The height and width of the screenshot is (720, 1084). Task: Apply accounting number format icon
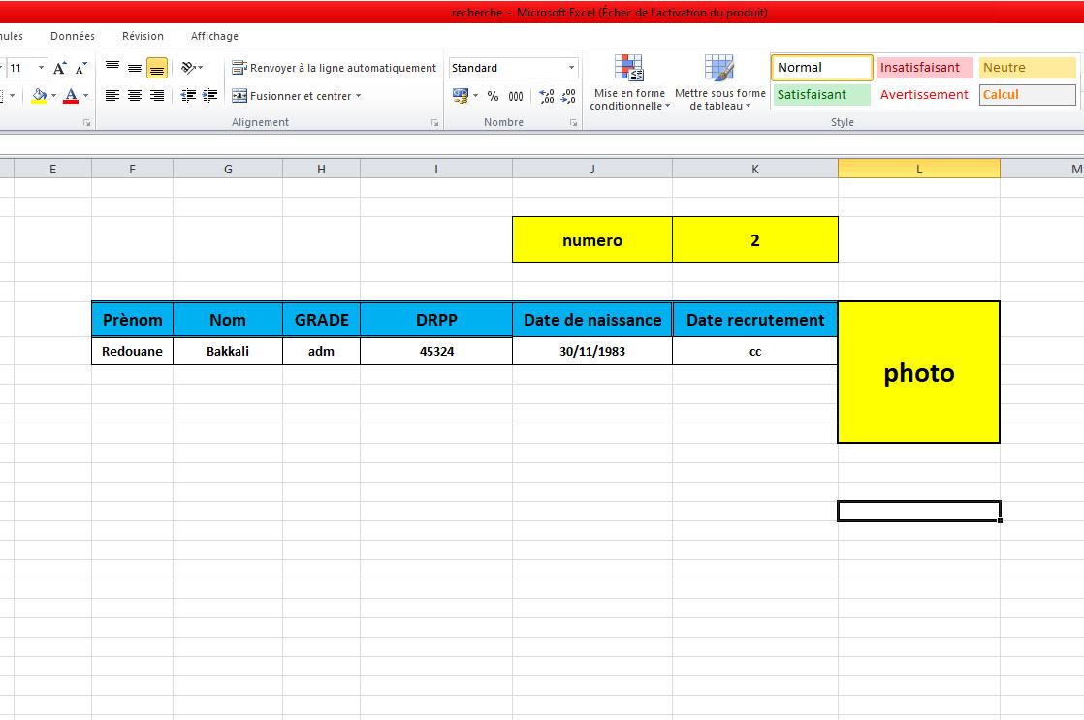(460, 95)
